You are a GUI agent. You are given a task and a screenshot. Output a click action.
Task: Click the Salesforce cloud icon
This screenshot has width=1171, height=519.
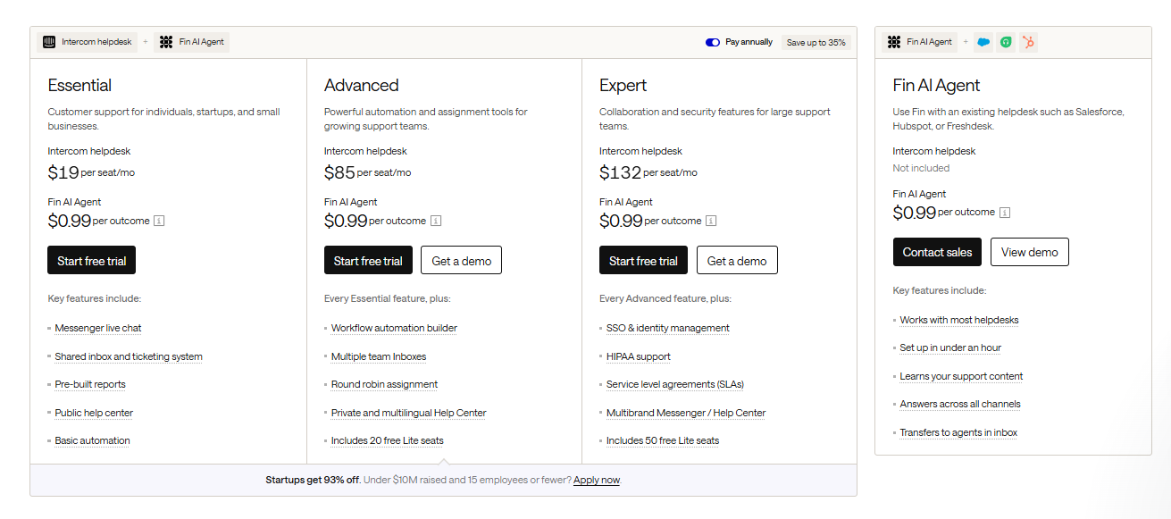pyautogui.click(x=983, y=42)
